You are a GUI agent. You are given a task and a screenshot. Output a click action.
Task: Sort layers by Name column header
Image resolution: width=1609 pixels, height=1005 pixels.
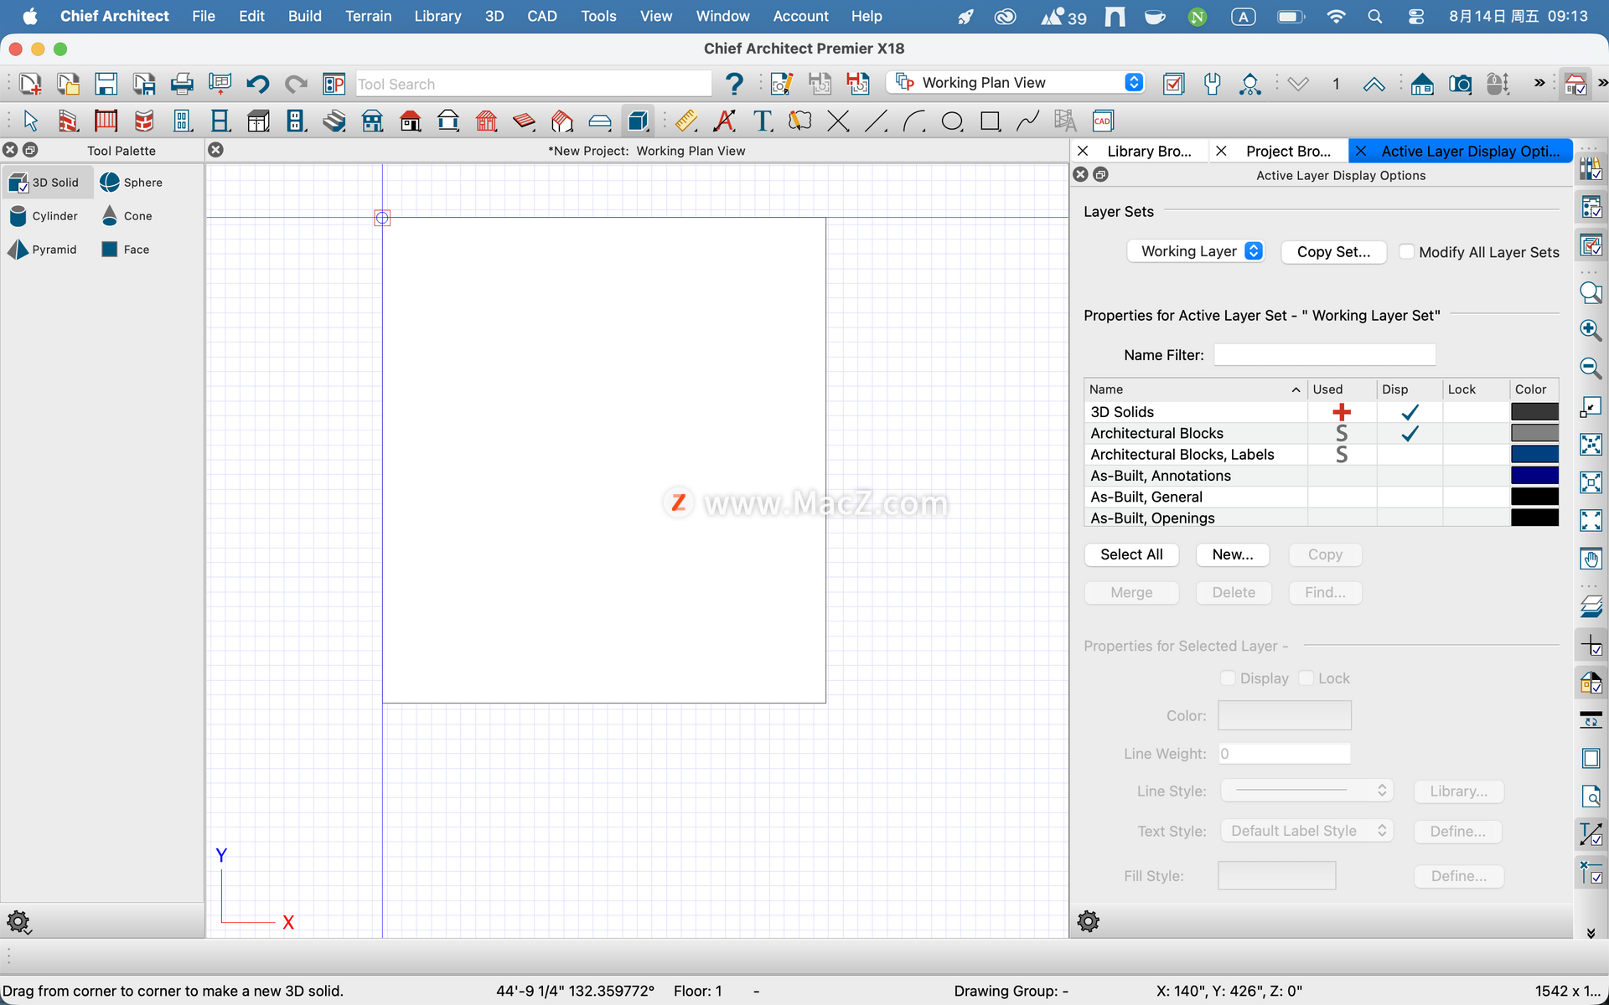tap(1195, 389)
